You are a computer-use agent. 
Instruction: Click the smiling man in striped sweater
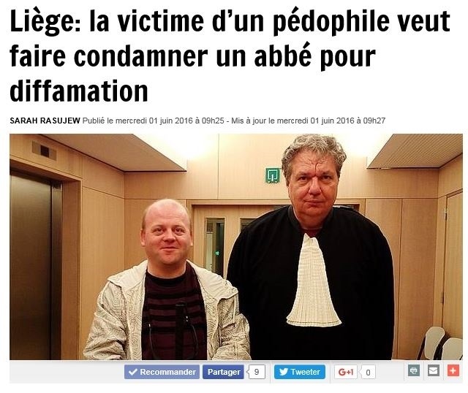[x=167, y=281]
